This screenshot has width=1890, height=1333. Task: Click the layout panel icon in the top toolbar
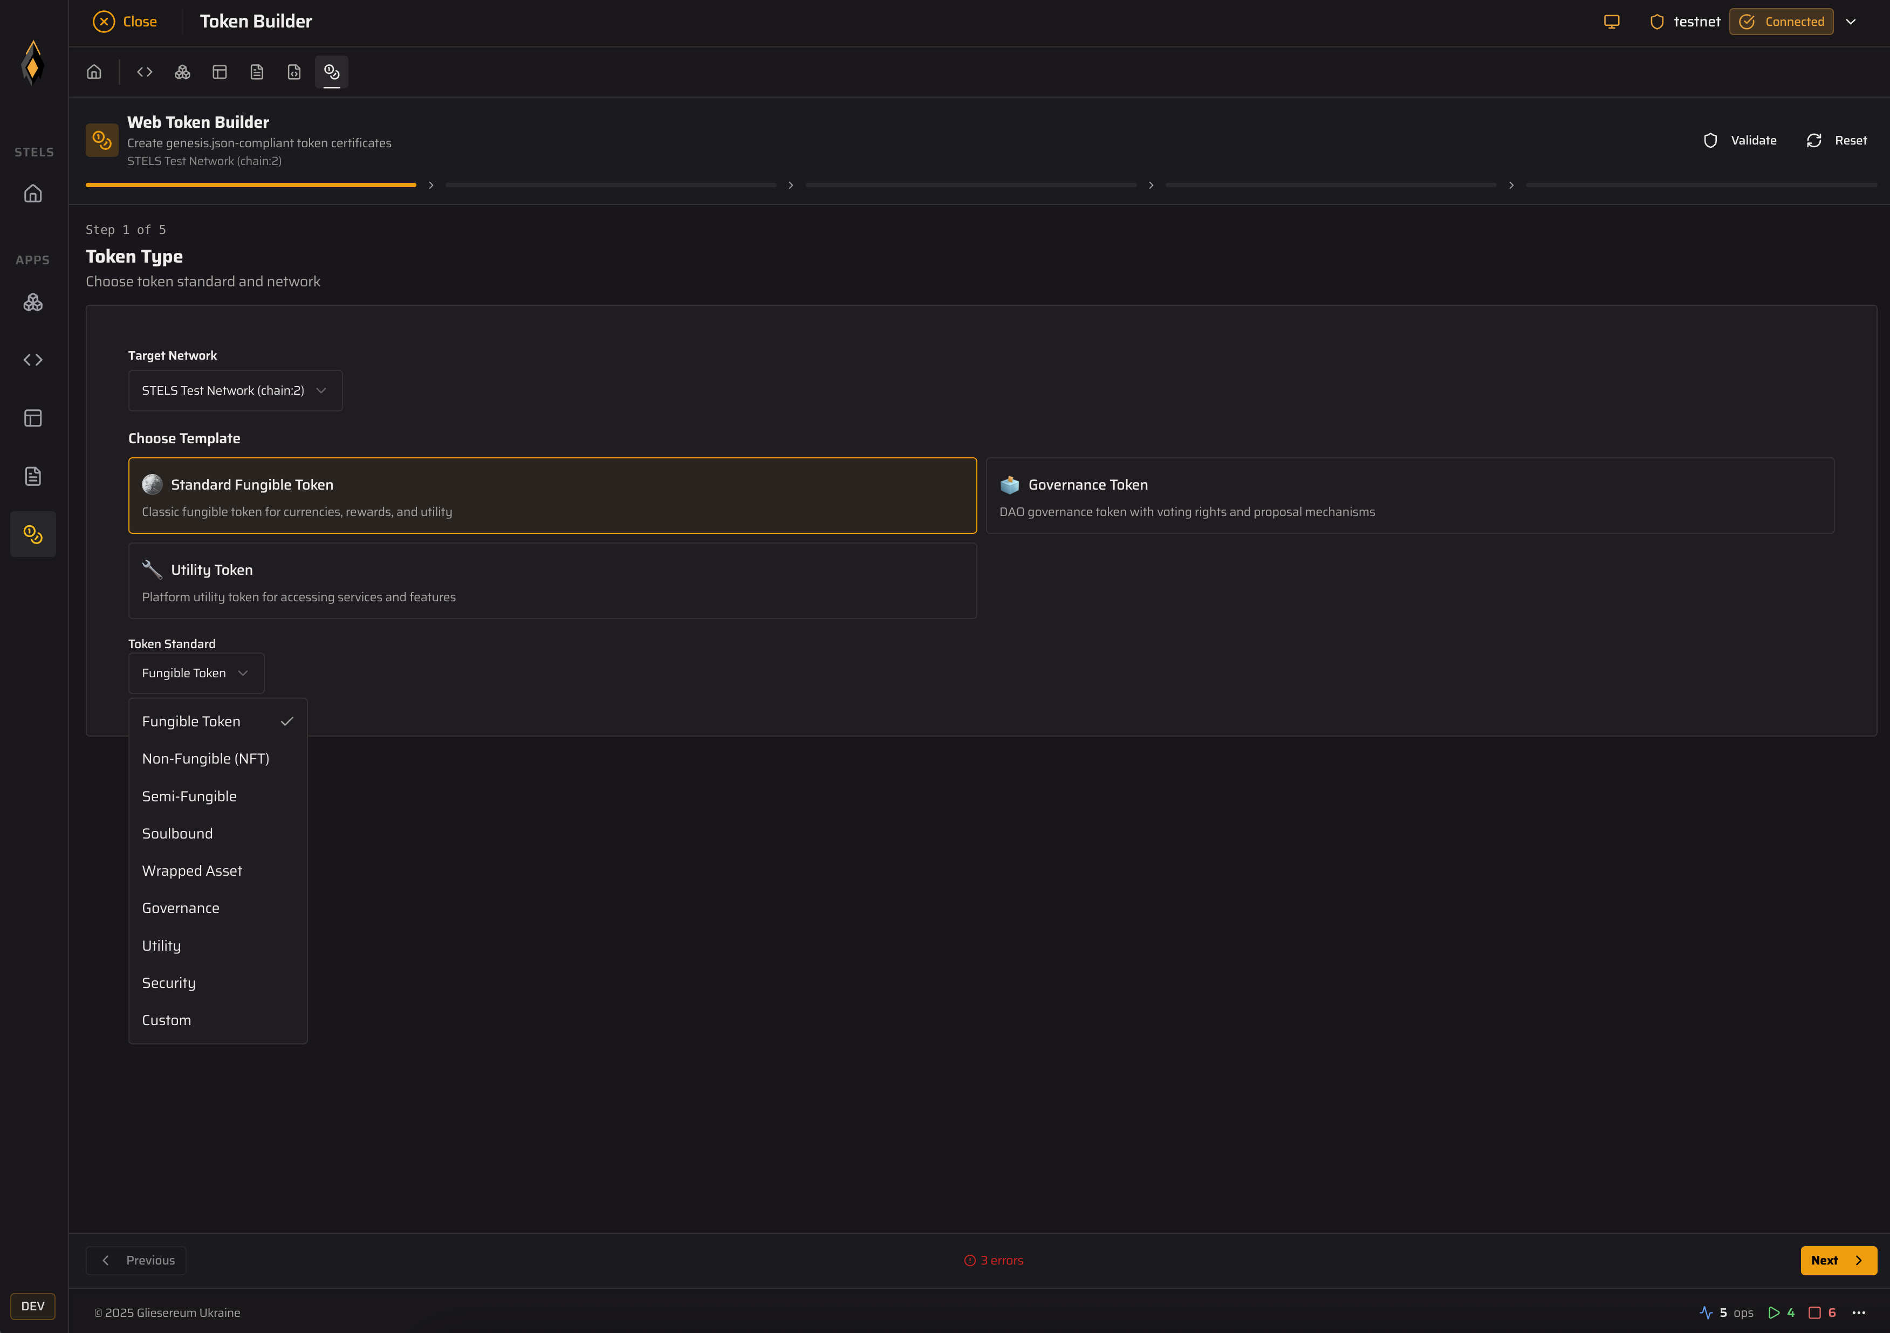point(220,72)
